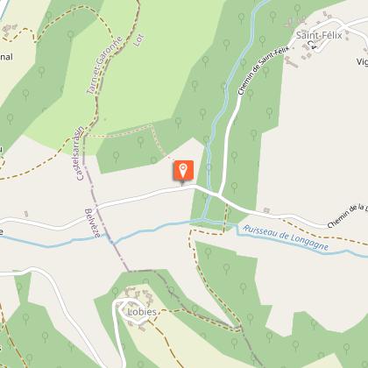Click the Castelsarrasin boundary label
This screenshot has width=368, height=368.
[80, 153]
